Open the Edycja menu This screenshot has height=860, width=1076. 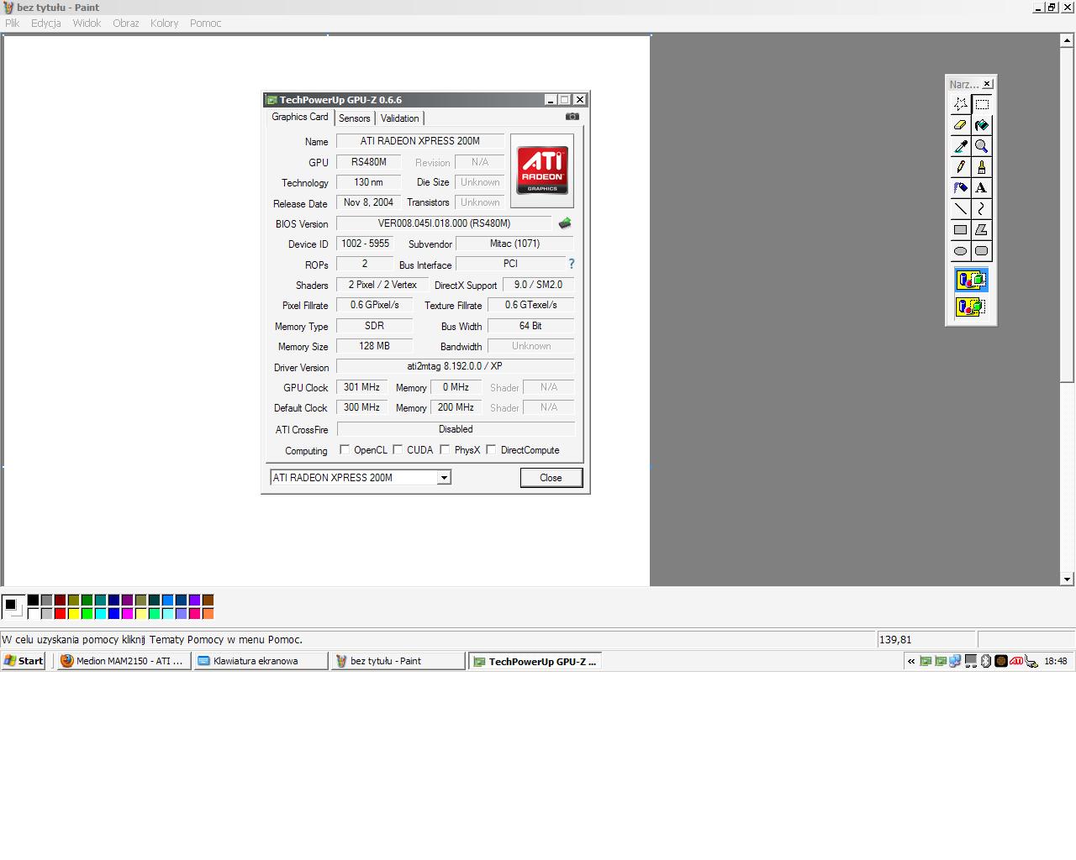[46, 24]
